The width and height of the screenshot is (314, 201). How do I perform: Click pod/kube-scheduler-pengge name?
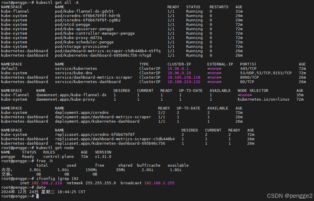click(x=84, y=42)
